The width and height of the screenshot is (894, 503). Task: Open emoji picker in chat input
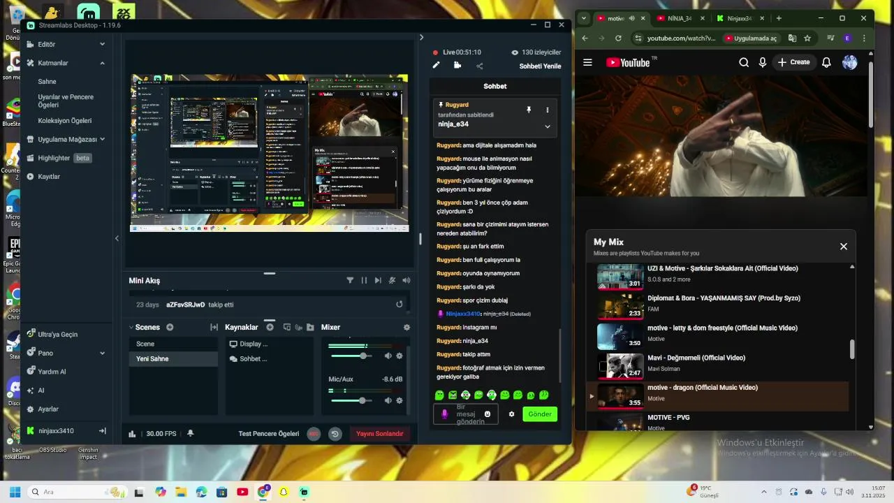[x=488, y=414]
